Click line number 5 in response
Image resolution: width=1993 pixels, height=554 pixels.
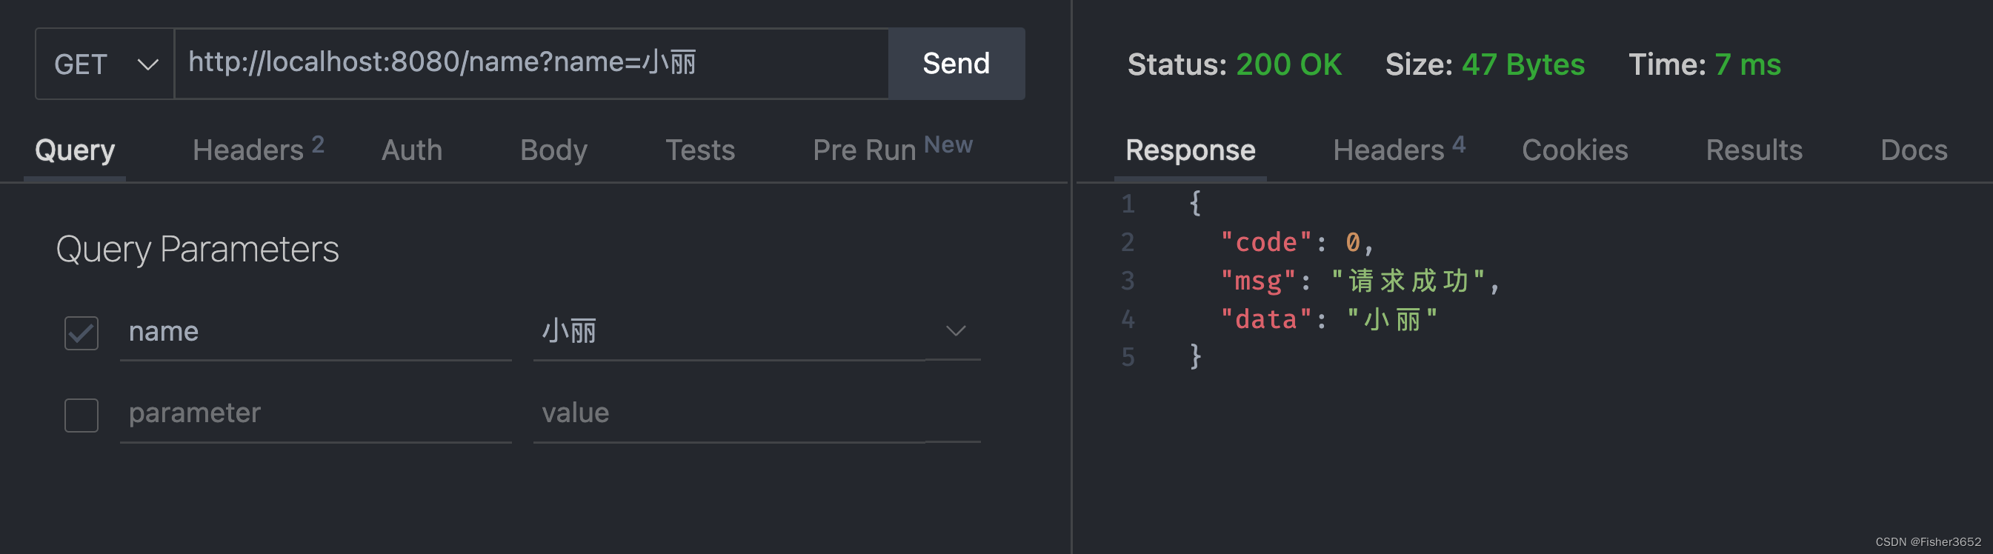[x=1128, y=358]
